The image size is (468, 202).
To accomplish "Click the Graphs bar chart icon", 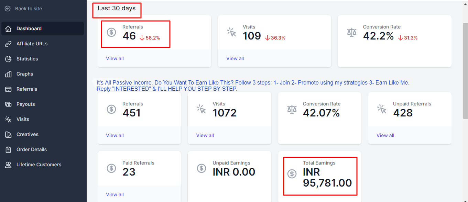I will 8,74.
